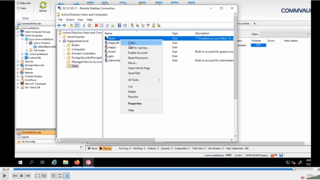Choose Copy... from the context menu
The width and height of the screenshot is (320, 180).
click(x=141, y=42)
